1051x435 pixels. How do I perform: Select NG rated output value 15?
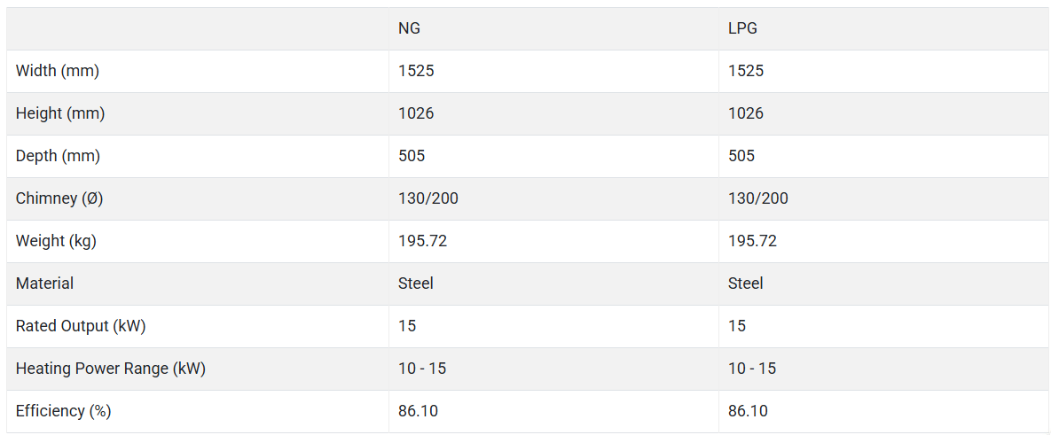[407, 327]
